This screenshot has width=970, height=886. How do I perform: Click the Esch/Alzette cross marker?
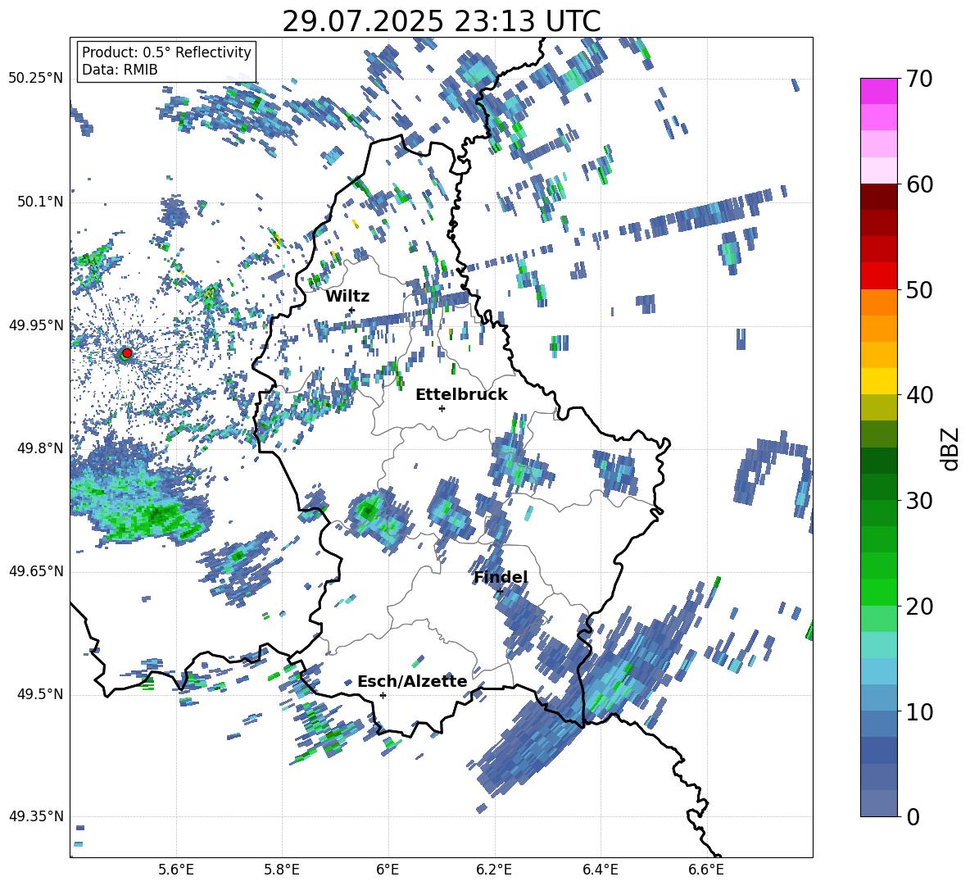[x=383, y=695]
